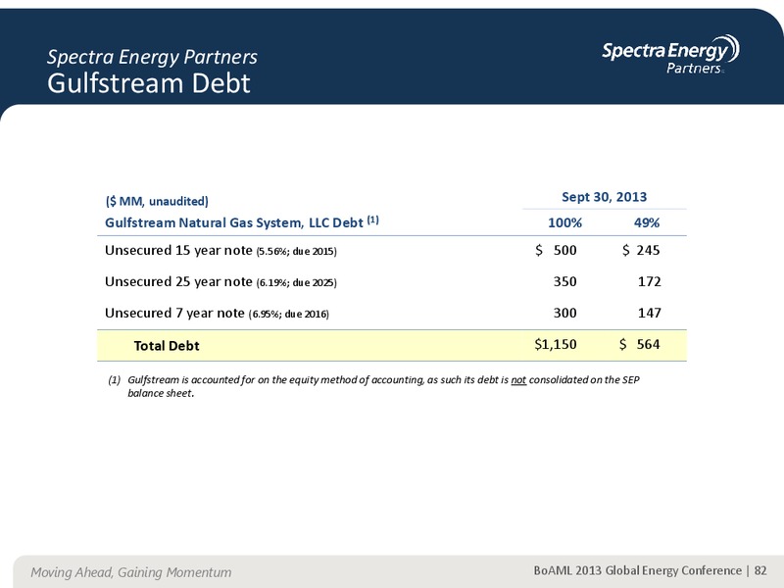This screenshot has width=784, height=588.
Task: Click 'BoAML 2013 Global Energy Conference' footer text
Action: click(x=638, y=570)
